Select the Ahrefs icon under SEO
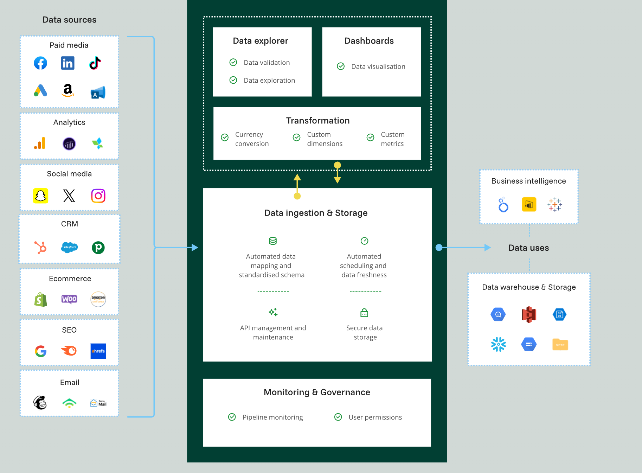This screenshot has width=642, height=473. point(98,351)
